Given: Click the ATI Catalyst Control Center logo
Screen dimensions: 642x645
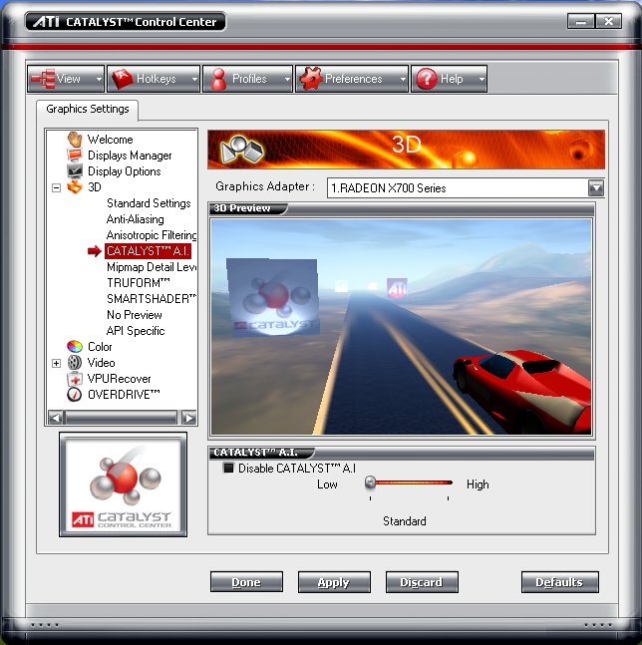Looking at the screenshot, I should click(123, 484).
